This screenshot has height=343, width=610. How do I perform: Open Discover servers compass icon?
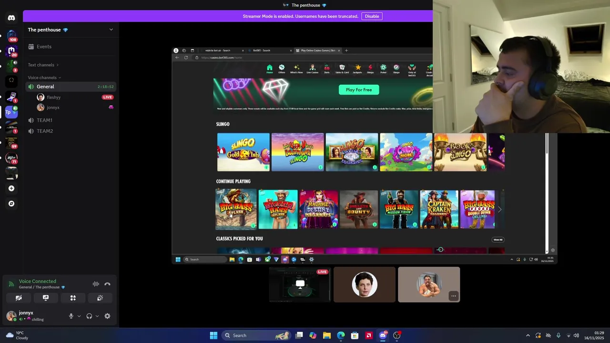click(11, 203)
